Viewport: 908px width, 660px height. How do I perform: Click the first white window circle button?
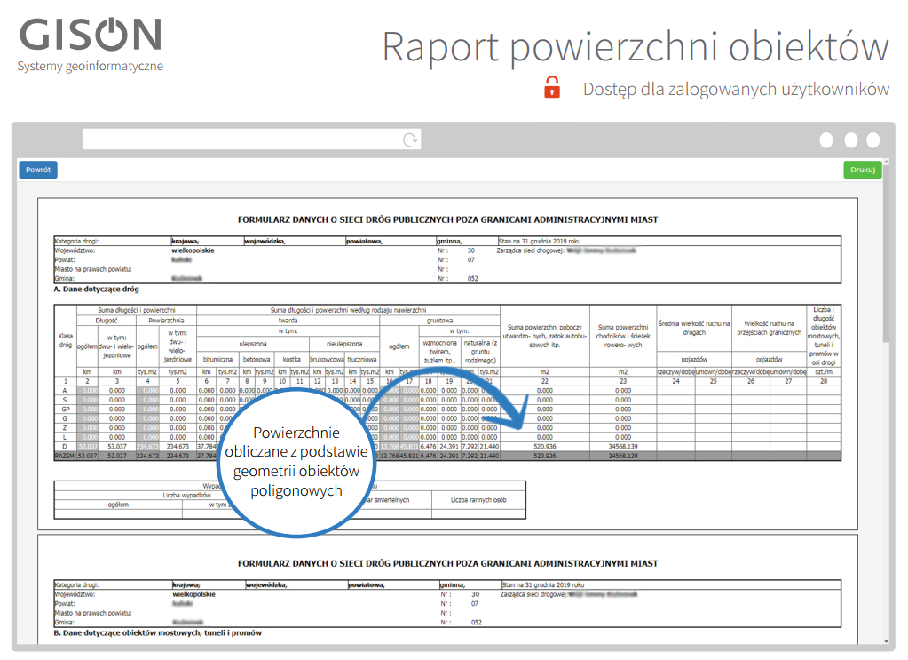click(826, 140)
